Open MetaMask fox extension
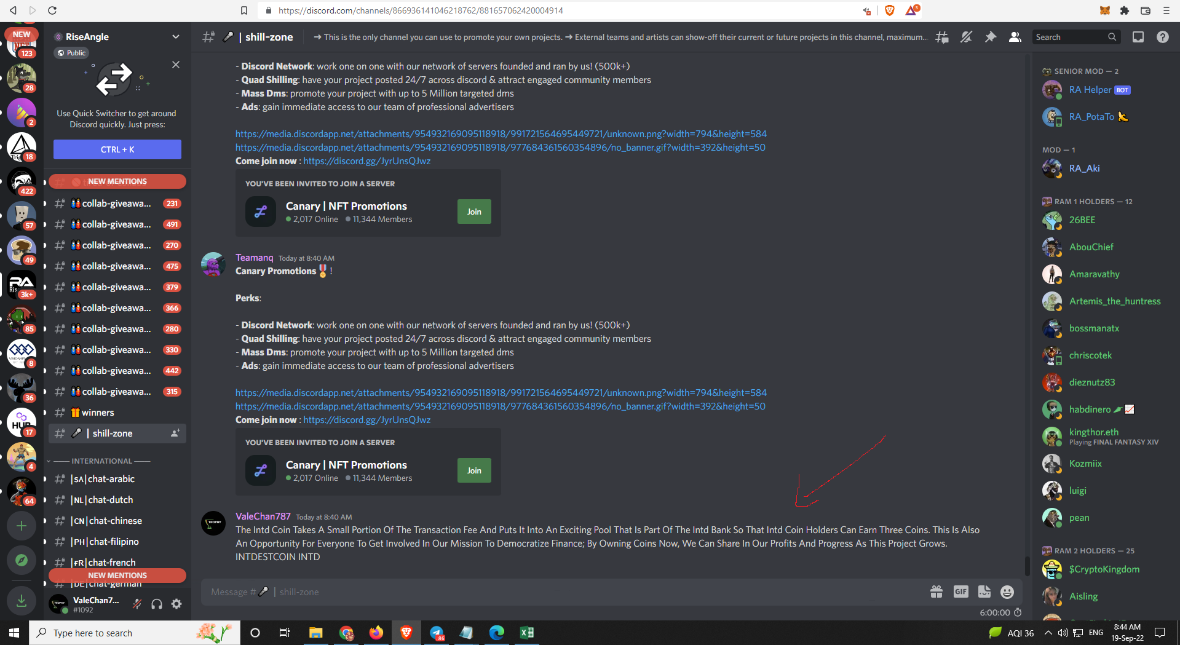This screenshot has height=645, width=1180. point(1105,10)
